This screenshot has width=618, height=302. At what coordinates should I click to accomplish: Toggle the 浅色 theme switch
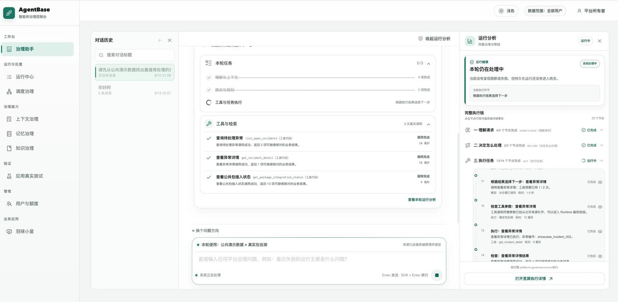click(506, 11)
